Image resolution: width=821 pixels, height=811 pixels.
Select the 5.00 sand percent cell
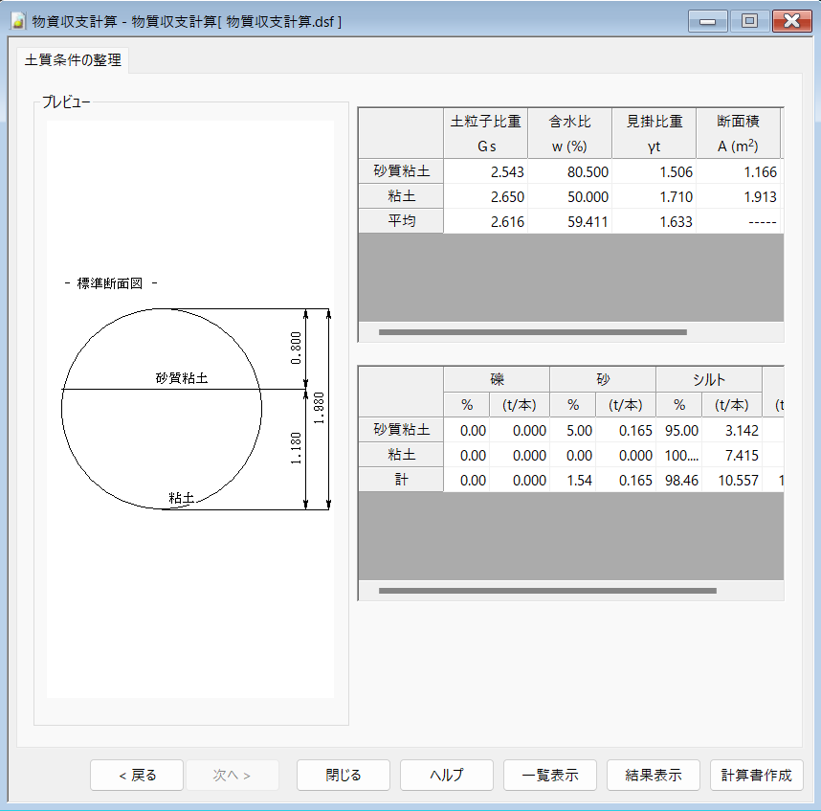pyautogui.click(x=573, y=431)
